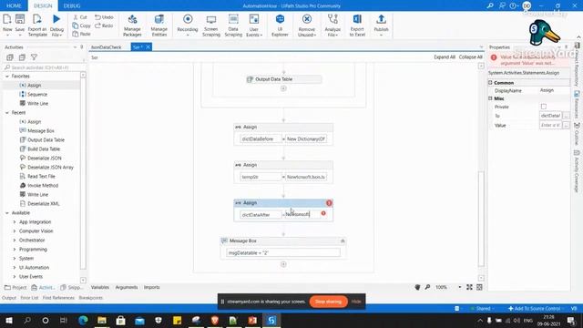The image size is (583, 328).
Task: Collapse the Available group
Action: [x=7, y=213]
